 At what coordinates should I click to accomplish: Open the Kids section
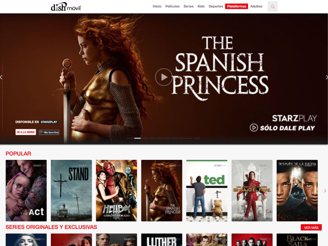tap(201, 6)
